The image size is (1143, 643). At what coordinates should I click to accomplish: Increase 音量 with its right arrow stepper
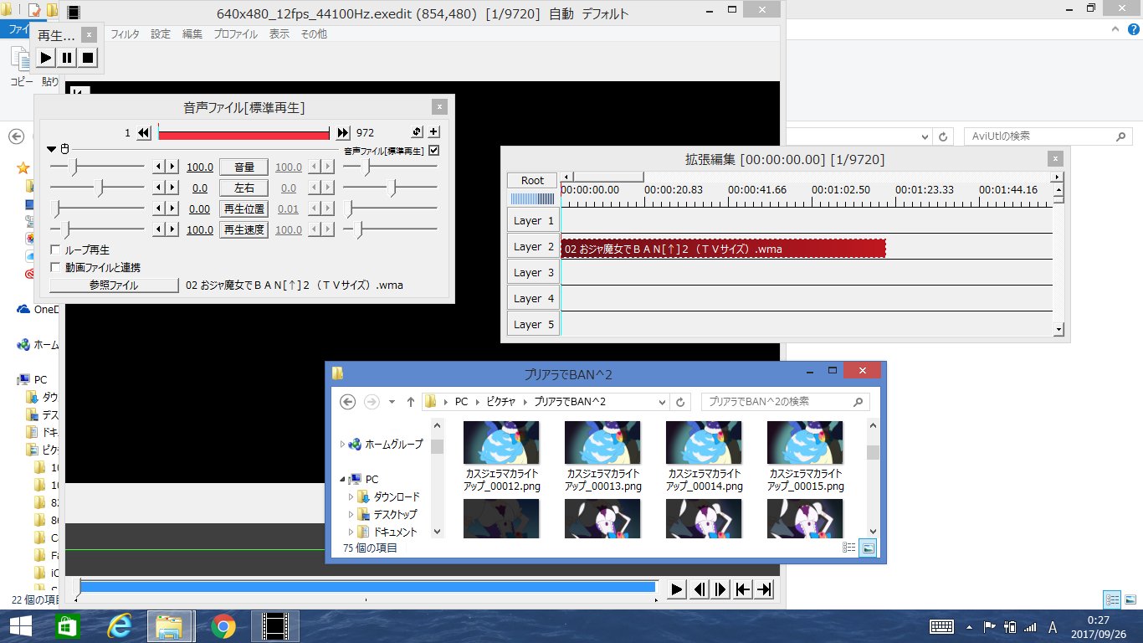[172, 167]
